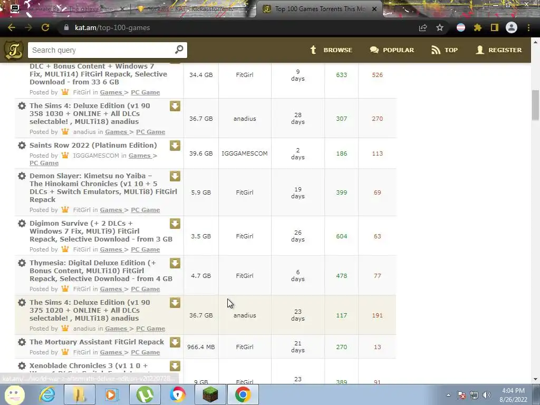Screen dimensions: 540x405
Task: Click 39.6 GB size cell
Action: [x=201, y=153]
